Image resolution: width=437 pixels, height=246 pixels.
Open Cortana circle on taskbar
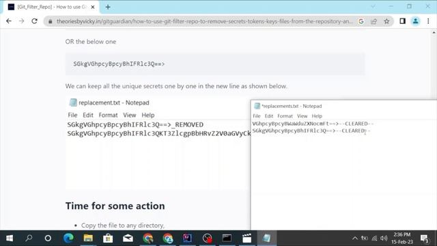pyautogui.click(x=48, y=238)
